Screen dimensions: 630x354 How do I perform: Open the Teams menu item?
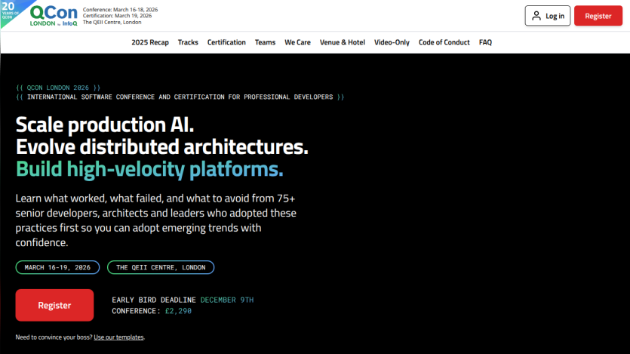(x=265, y=42)
